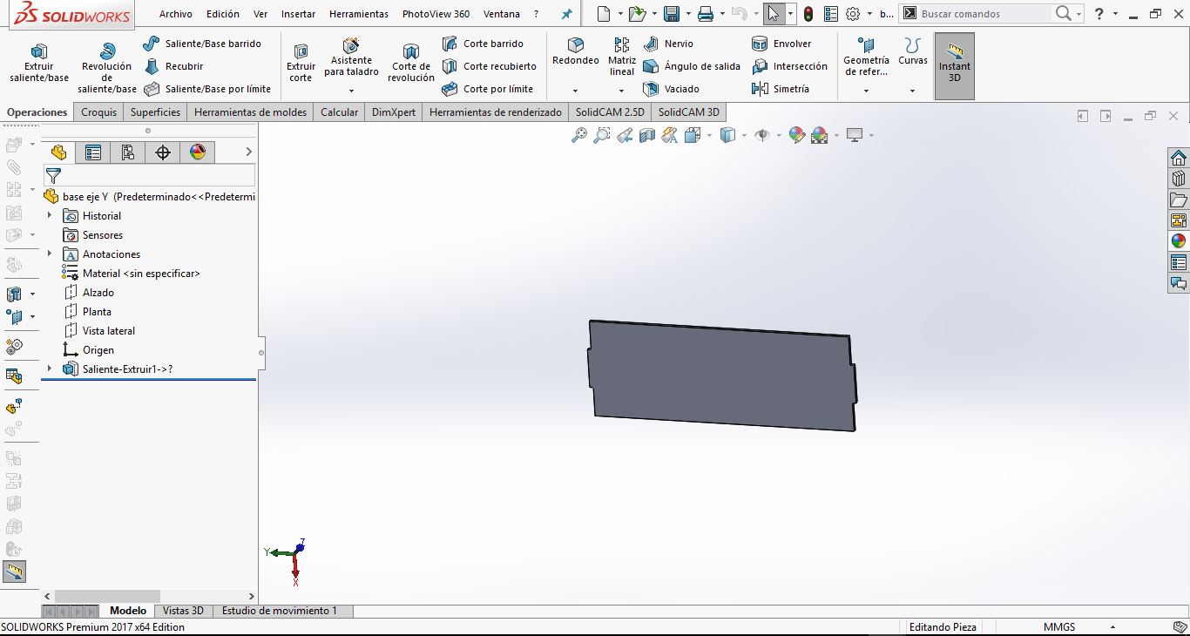Click the save document icon
The width and height of the screenshot is (1190, 636).
pos(672,14)
